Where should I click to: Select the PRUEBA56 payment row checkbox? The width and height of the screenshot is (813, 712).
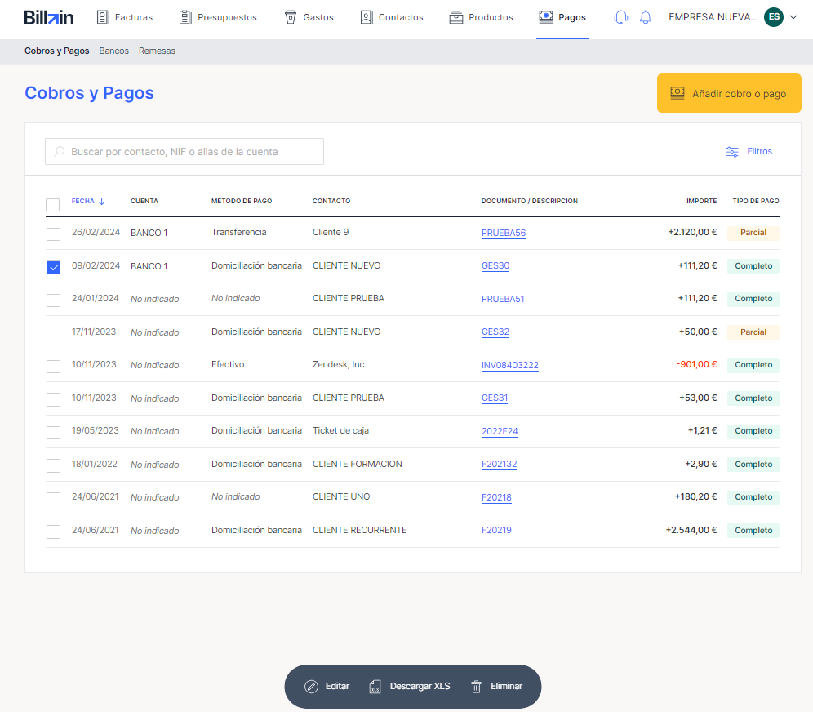pos(53,234)
